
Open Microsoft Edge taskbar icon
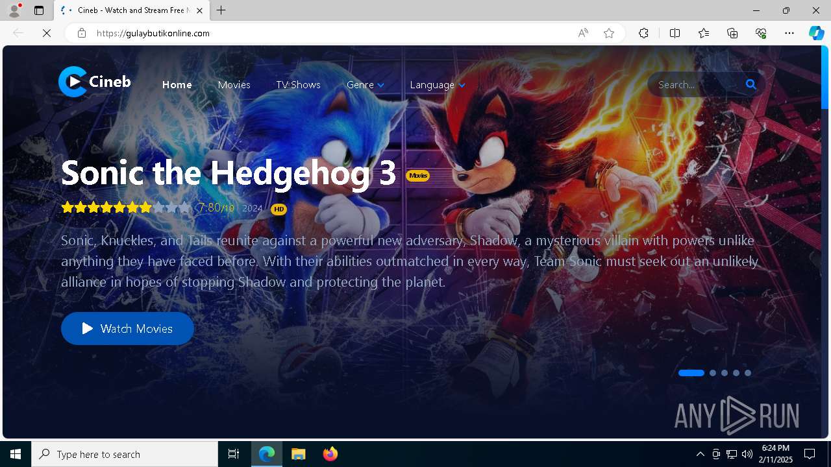point(267,454)
